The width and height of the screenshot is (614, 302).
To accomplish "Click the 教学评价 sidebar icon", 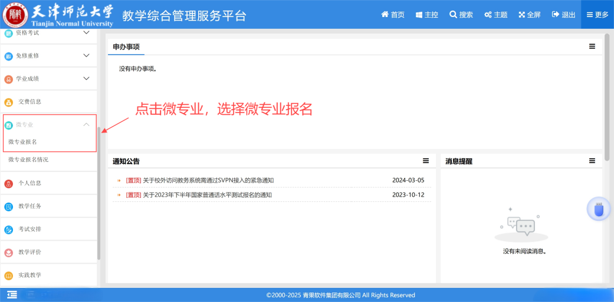I will (x=8, y=253).
